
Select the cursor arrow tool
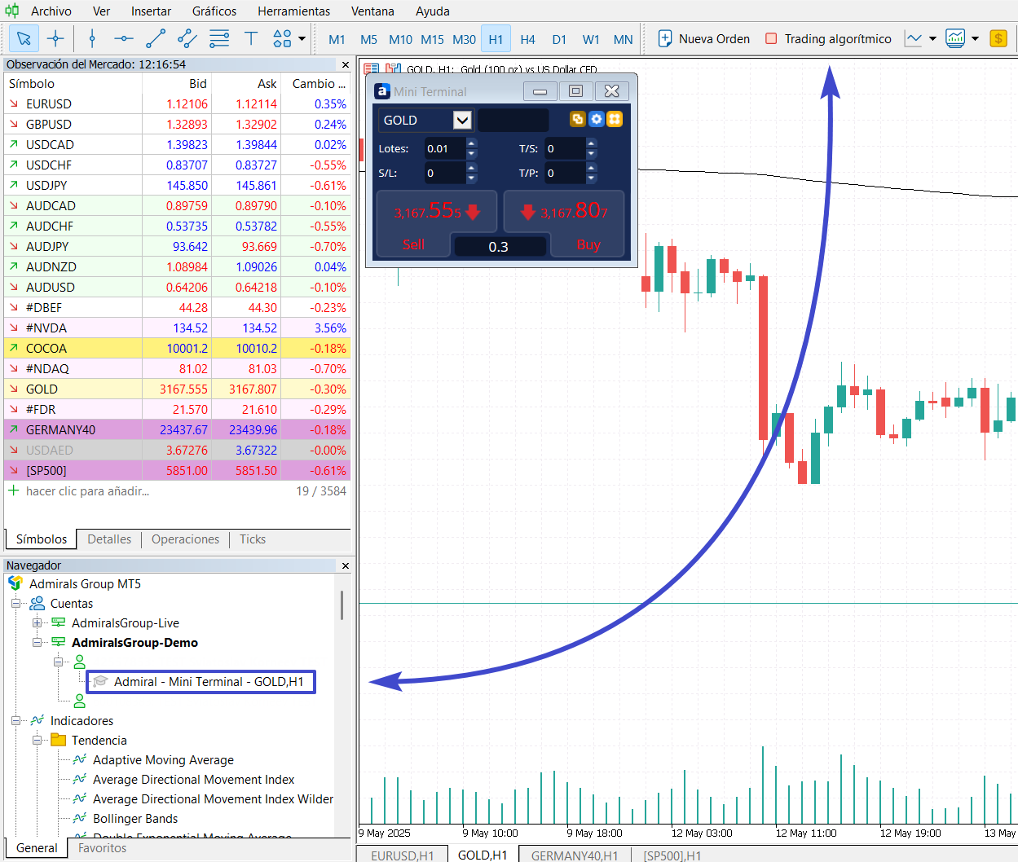(24, 38)
